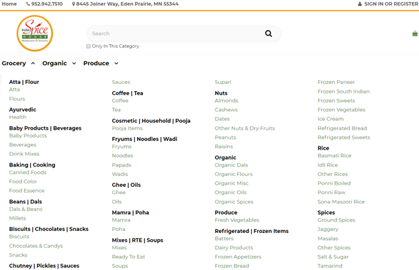Enable Only In This Category checkbox

click(88, 46)
